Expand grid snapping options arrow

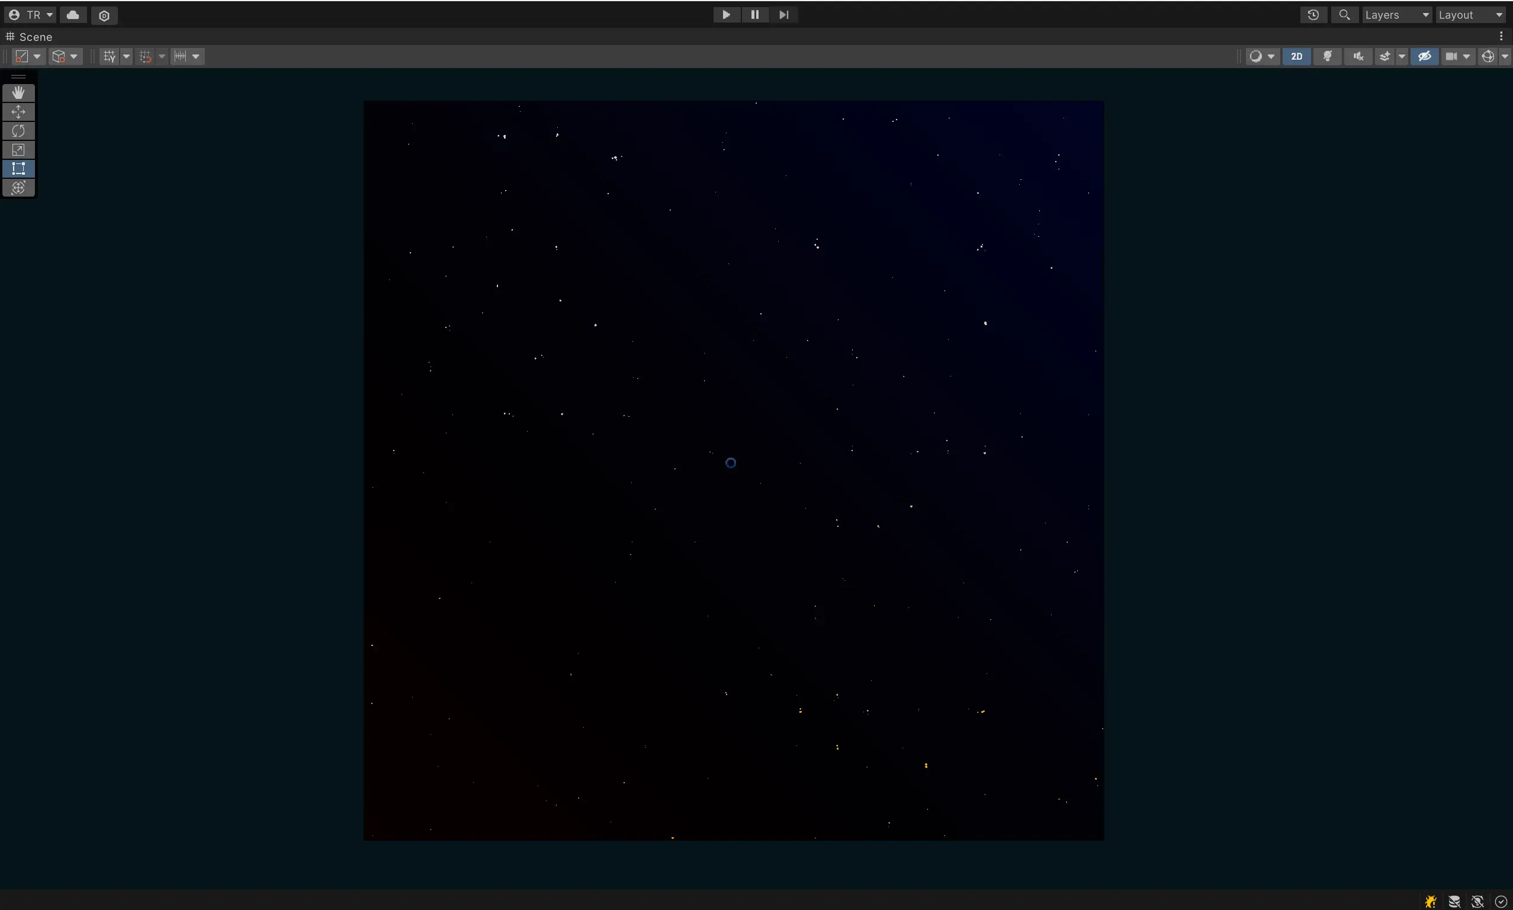tap(162, 56)
